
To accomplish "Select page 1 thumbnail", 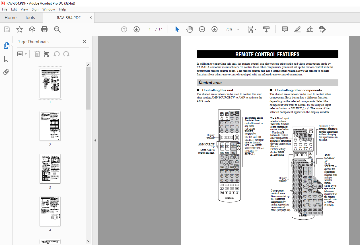I will coord(50,83).
